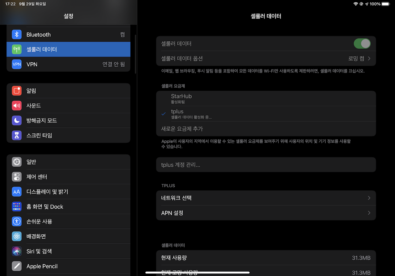Open Bluetooth settings in sidebar

pyautogui.click(x=69, y=35)
